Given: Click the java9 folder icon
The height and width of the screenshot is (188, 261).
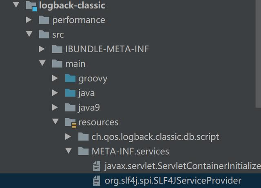Looking at the screenshot, I should click(x=70, y=107).
